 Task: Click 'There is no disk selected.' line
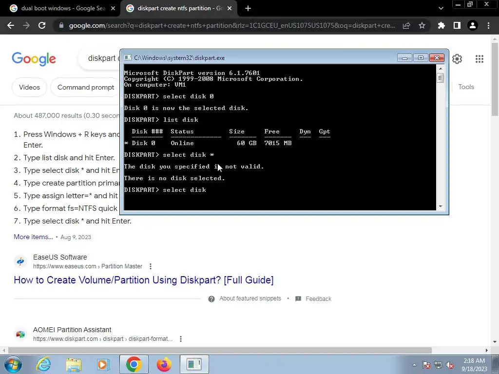tap(174, 178)
